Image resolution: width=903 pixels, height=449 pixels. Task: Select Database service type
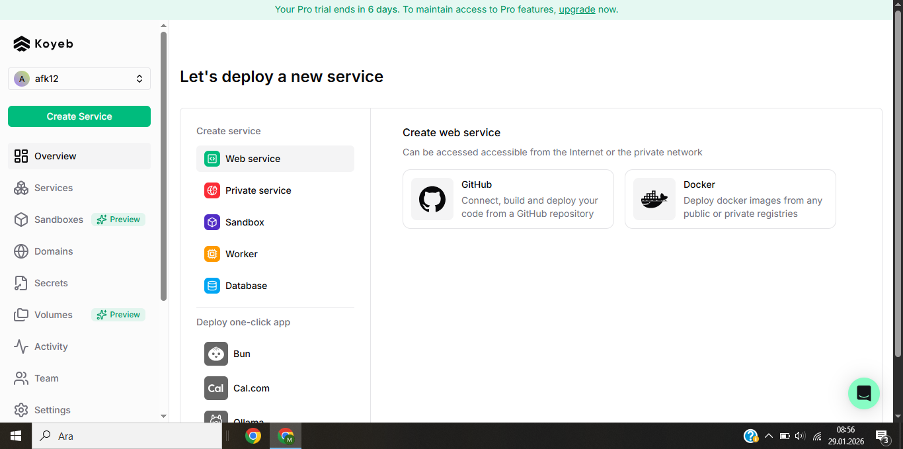[275, 286]
